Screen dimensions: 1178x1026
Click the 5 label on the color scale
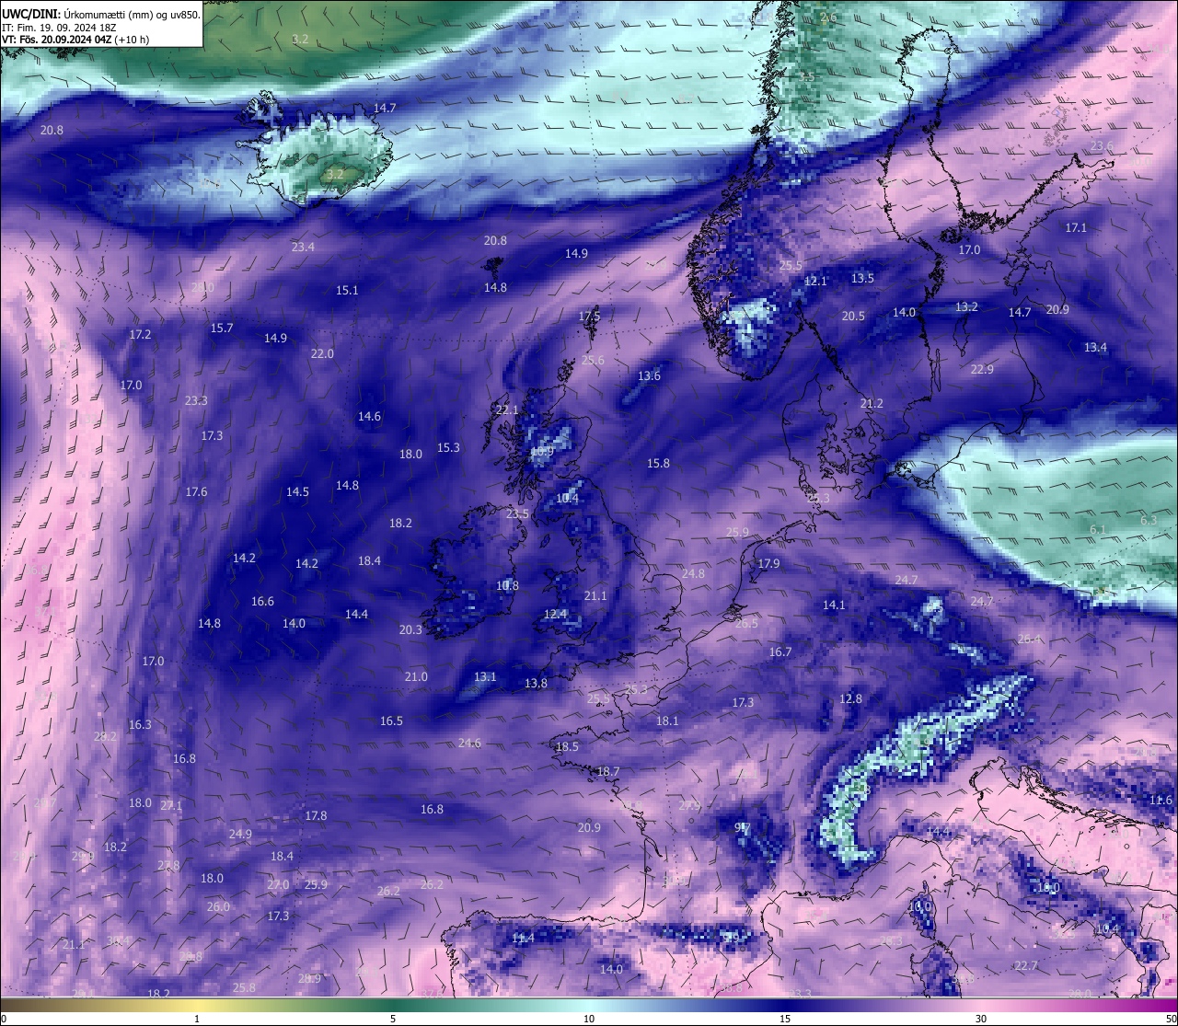click(x=393, y=1019)
